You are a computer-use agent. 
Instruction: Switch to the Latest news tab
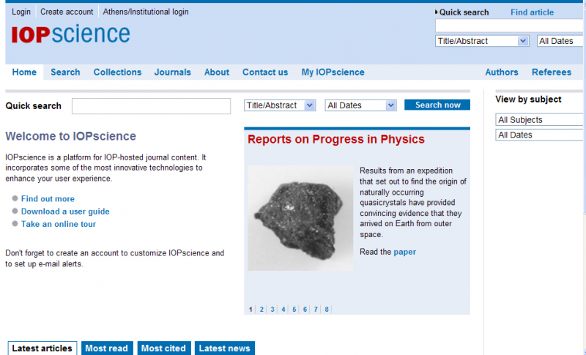pyautogui.click(x=225, y=348)
